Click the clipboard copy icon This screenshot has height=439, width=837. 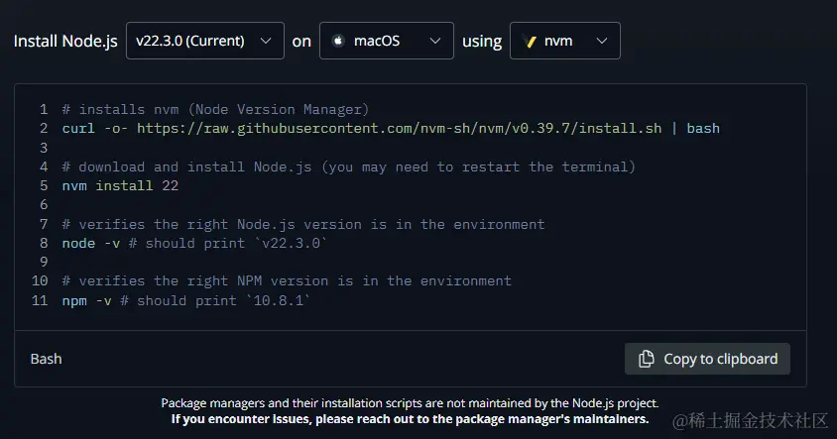coord(646,359)
